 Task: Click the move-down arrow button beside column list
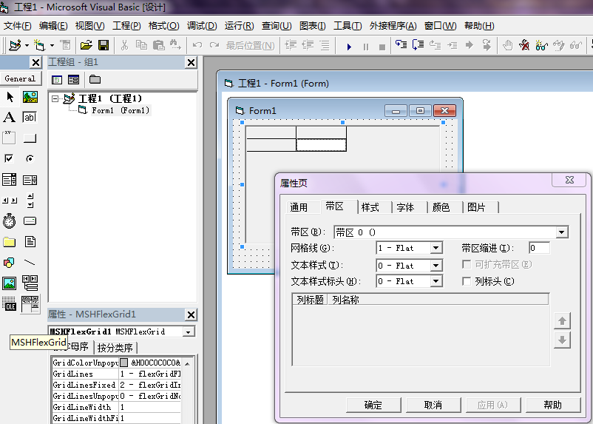point(562,340)
